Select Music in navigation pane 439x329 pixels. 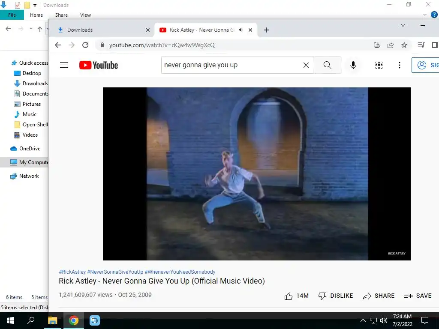pyautogui.click(x=25, y=114)
